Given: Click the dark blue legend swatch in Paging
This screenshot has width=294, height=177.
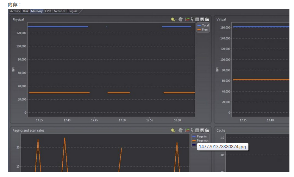Looking at the screenshot, I should click(194, 145).
